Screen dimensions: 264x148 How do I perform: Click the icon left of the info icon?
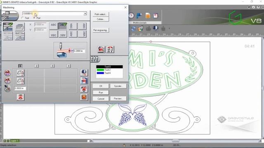249,7
